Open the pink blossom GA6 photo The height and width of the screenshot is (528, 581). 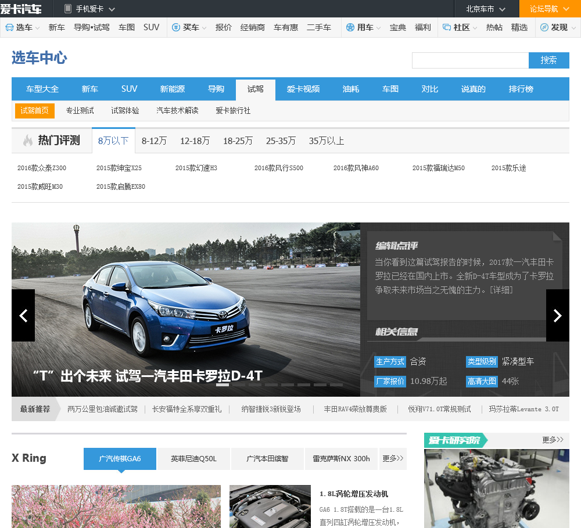pos(116,507)
